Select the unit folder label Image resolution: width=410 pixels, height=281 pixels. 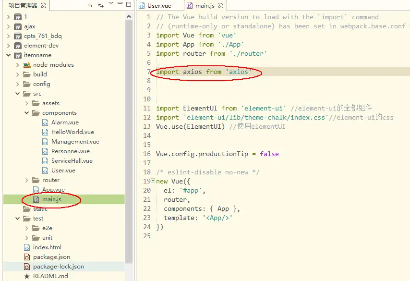(48, 238)
